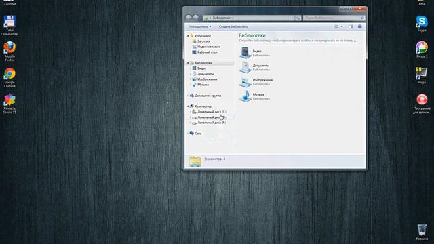Screen dimensions: 434x244
Task: Click in the library search field
Action: 334,18
